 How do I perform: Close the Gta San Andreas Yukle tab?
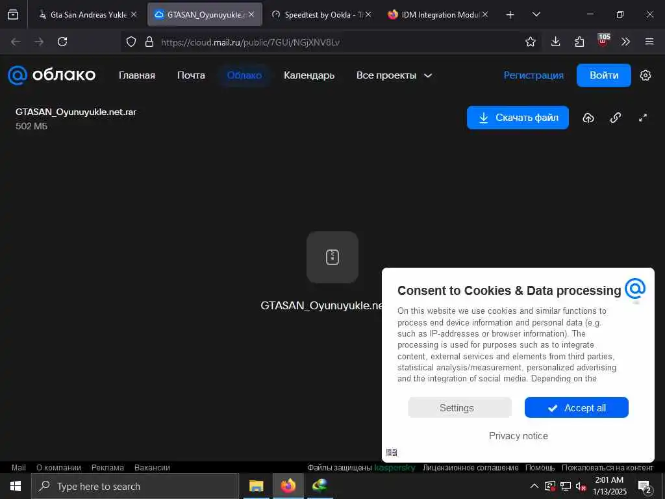click(x=134, y=14)
